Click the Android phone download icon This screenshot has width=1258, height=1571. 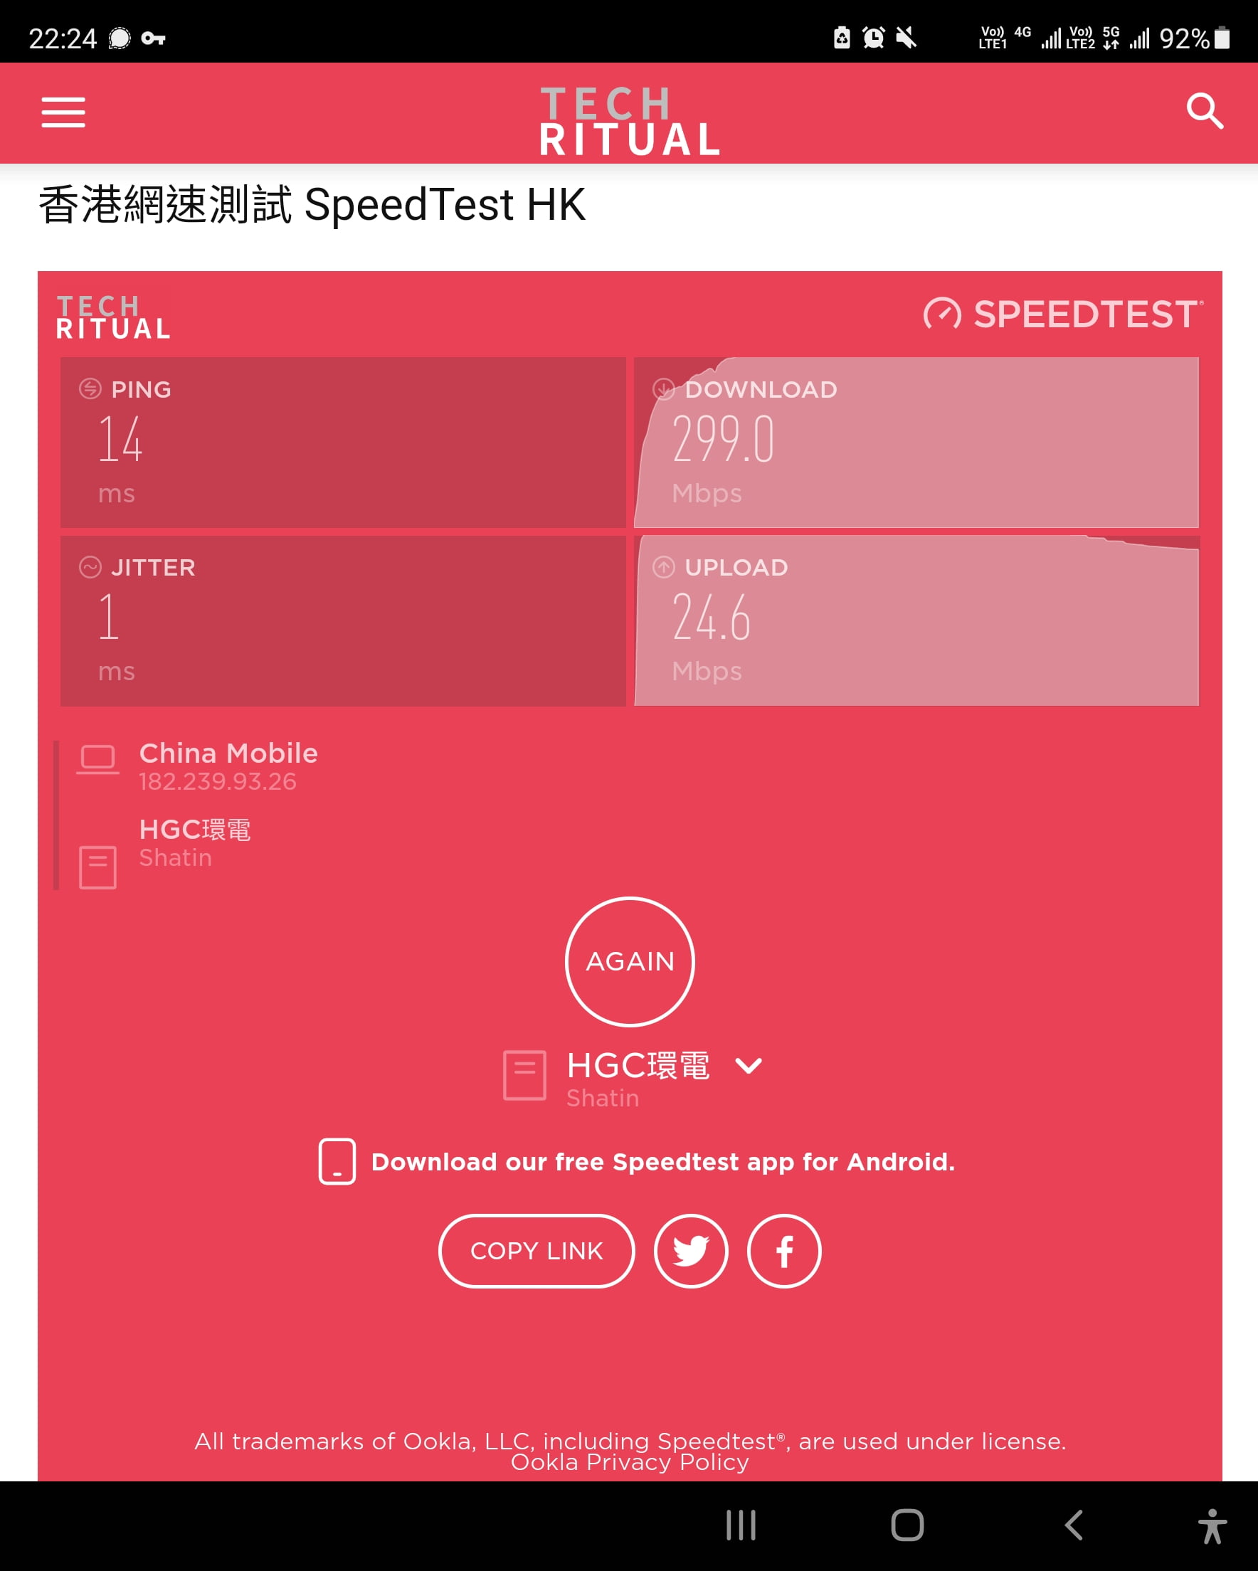pyautogui.click(x=337, y=1162)
